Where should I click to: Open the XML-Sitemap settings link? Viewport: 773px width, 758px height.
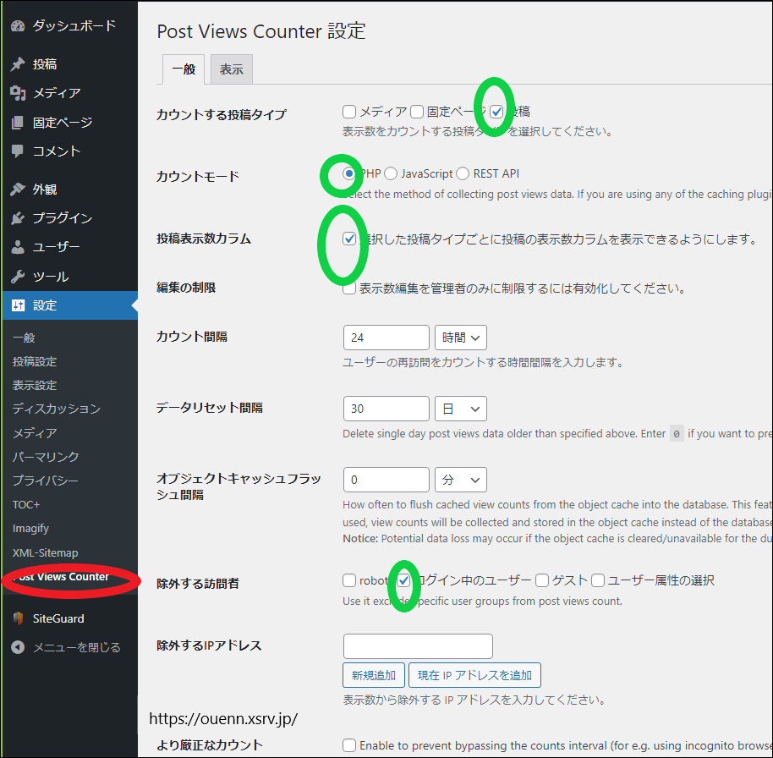coord(46,552)
